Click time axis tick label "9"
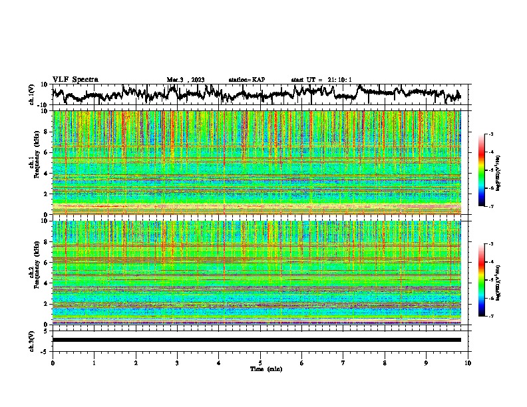Screen dimensions: 527x407 [x=426, y=363]
